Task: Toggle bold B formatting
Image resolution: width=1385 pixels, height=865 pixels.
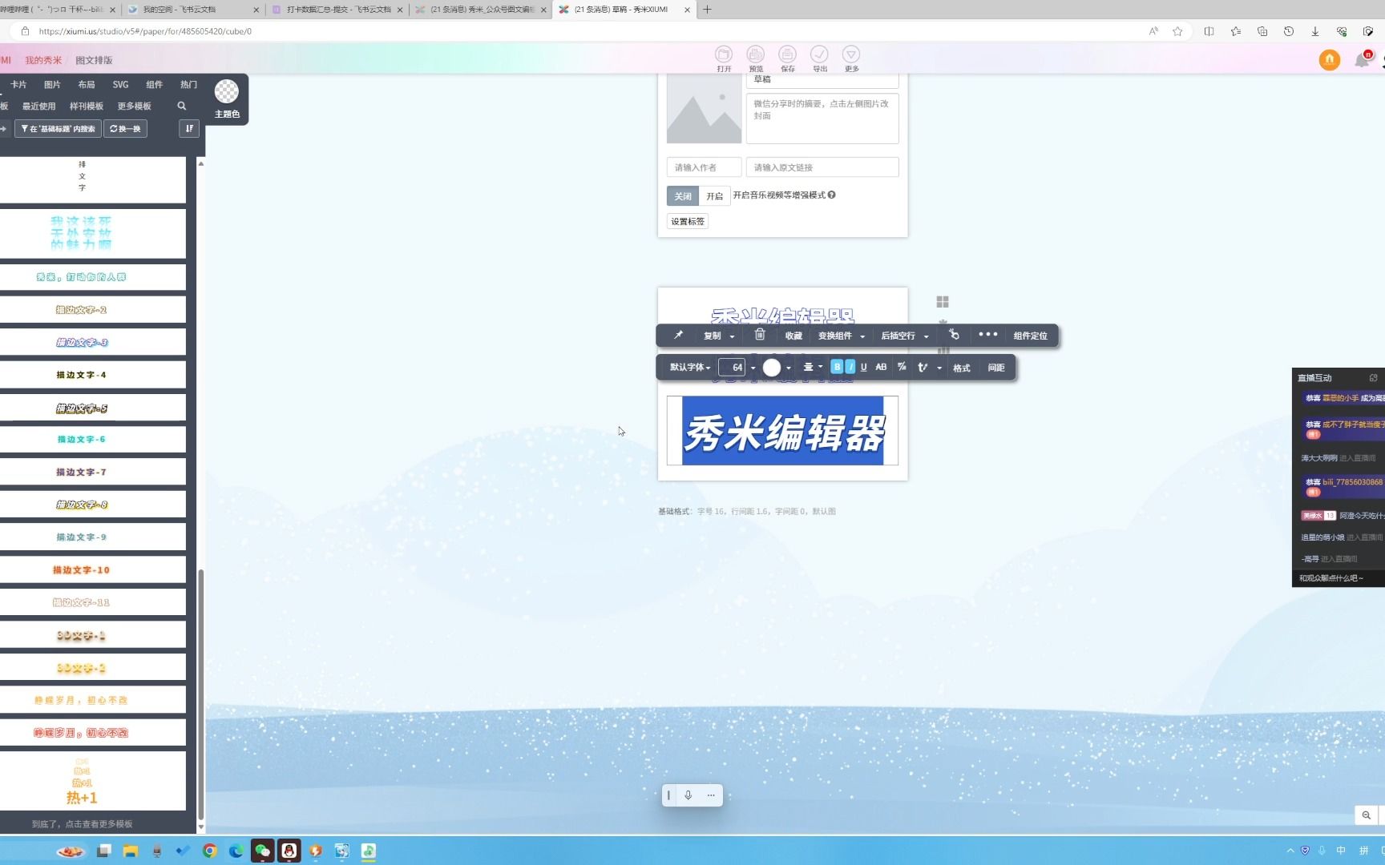Action: pos(837,367)
